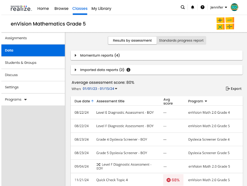
Task: Open the Jennifer account dropdown
Action: click(x=219, y=7)
